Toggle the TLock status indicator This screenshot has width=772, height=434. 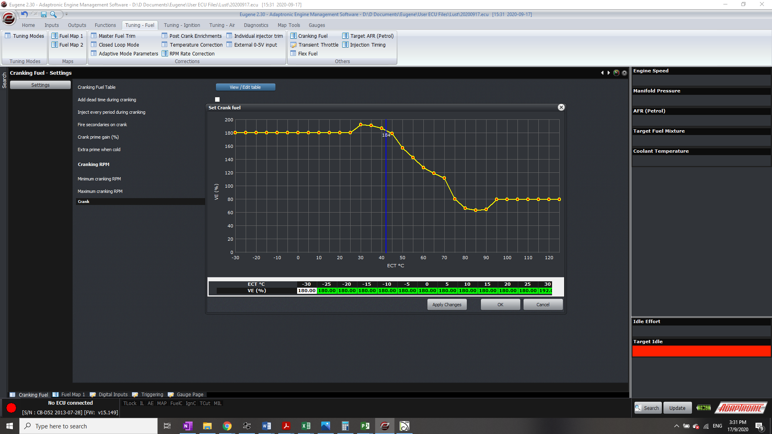pyautogui.click(x=129, y=403)
